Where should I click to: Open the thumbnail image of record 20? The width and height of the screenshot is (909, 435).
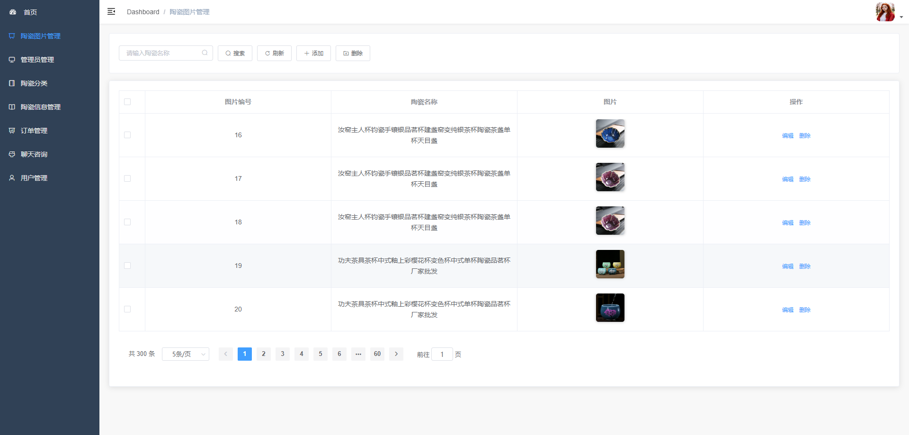[610, 307]
